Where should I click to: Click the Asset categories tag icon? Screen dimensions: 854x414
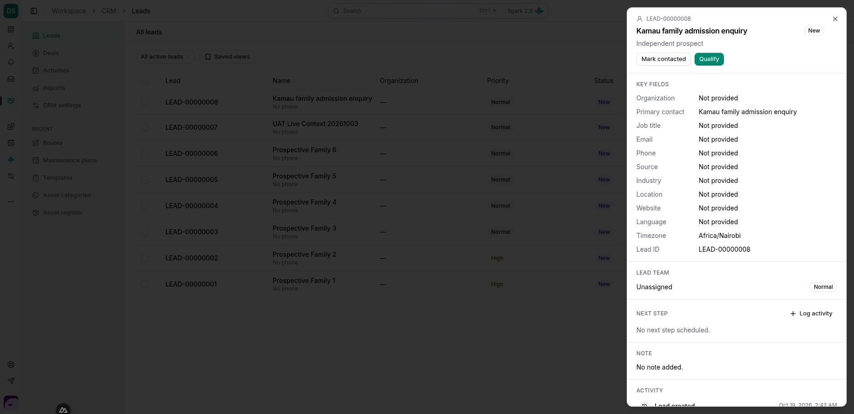pos(36,195)
